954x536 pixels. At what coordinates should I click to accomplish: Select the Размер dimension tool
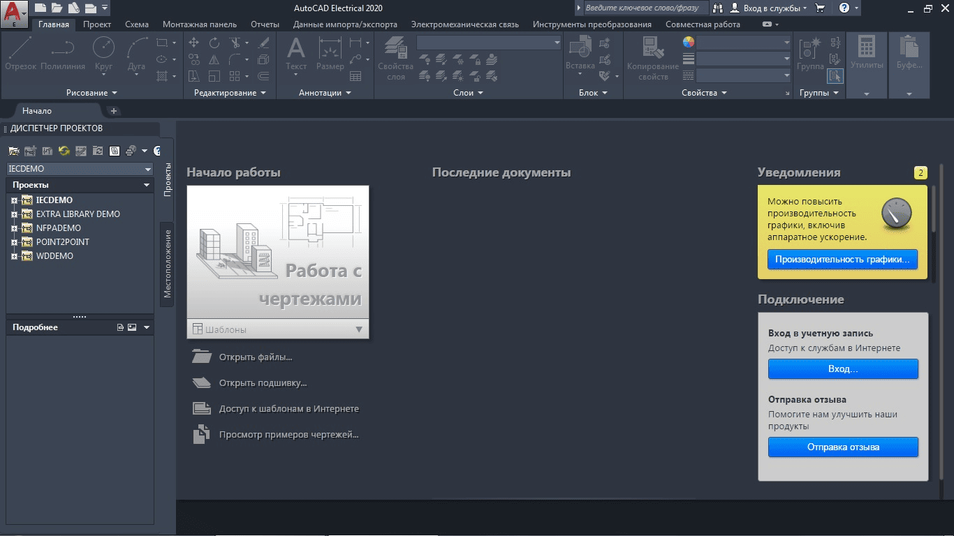coord(330,53)
